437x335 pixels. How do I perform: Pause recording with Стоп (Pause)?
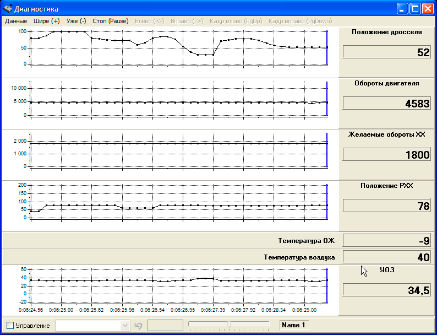pos(110,21)
